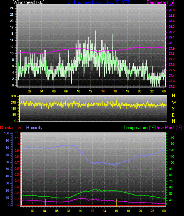Click hour label 20 under the windspeed chart
Image resolution: width=184 pixels, height=216 pixels.
pos(139,91)
